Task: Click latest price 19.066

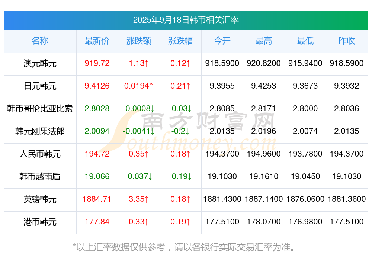Action: tap(97, 177)
